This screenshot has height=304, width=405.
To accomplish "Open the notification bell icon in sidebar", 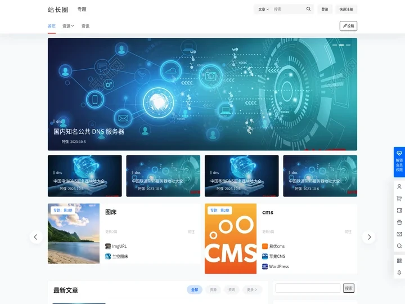I will (399, 272).
